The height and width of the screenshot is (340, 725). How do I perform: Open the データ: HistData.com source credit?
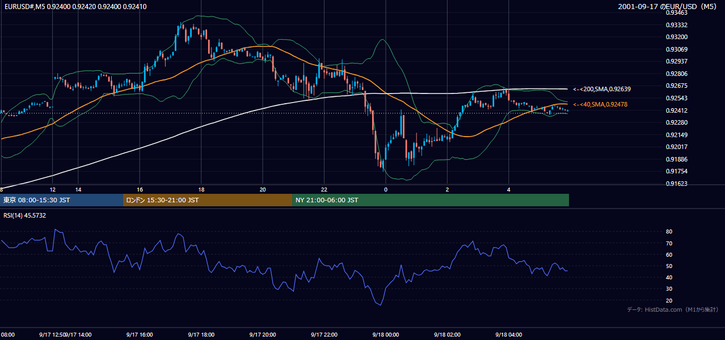pos(673,309)
